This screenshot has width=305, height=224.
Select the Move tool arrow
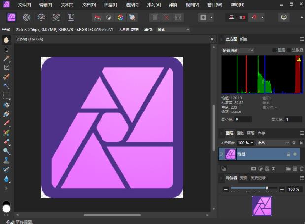6,49
